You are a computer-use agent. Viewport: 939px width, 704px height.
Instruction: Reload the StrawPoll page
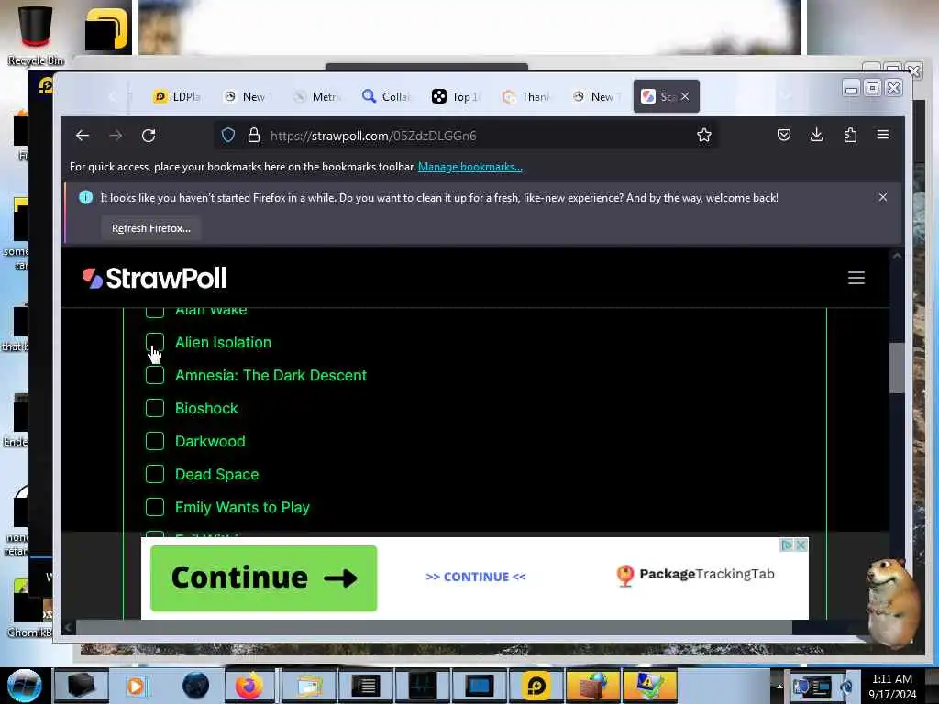coord(149,136)
